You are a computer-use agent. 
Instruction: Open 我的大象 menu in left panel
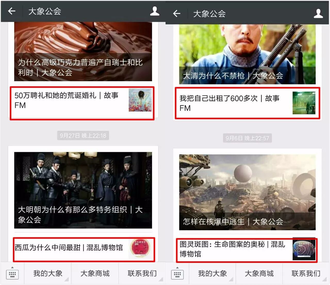point(48,273)
